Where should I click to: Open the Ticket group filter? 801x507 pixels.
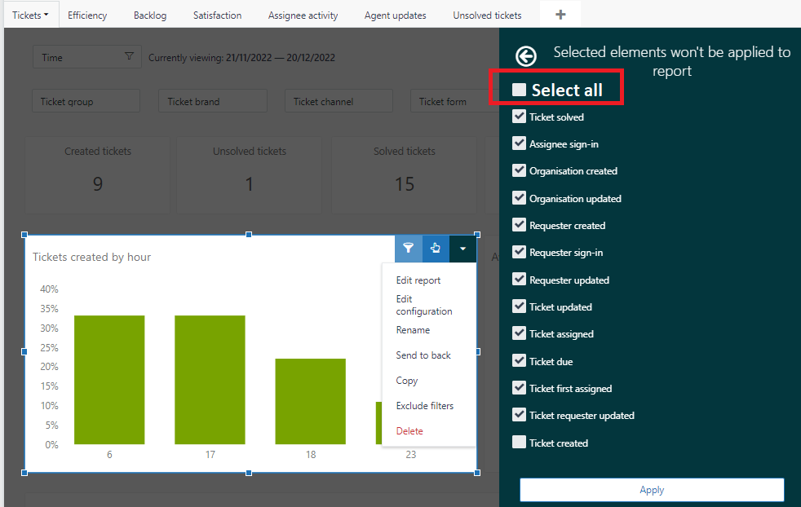coord(86,102)
